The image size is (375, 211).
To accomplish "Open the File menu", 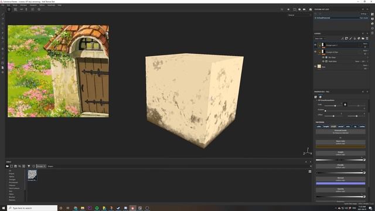I will coord(2,5).
